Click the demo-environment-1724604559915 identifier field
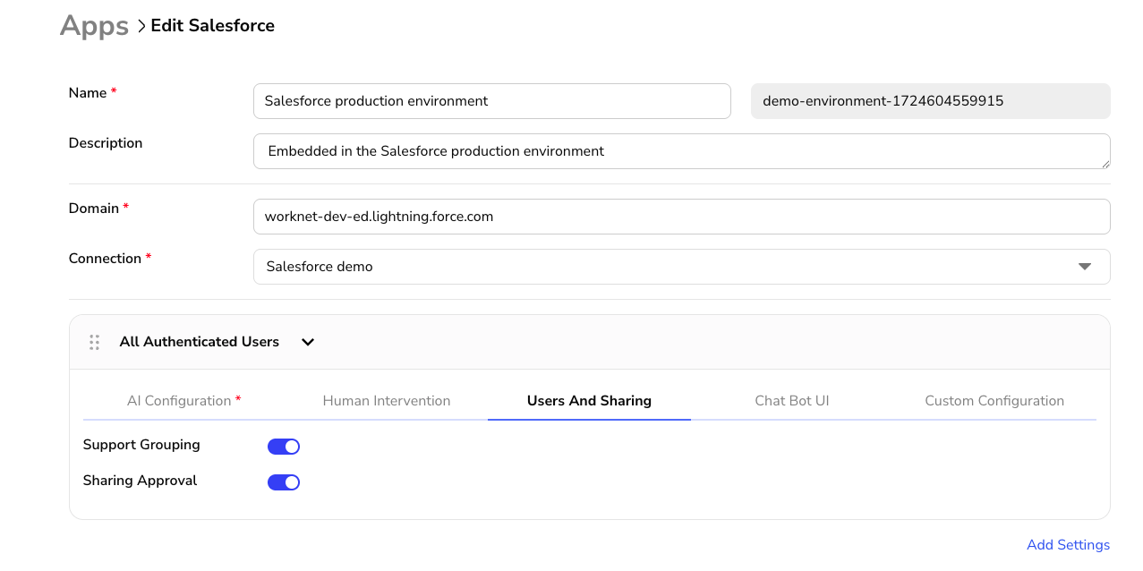 pos(931,101)
